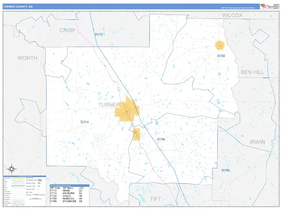Click the WILCOX county label

click(232, 15)
